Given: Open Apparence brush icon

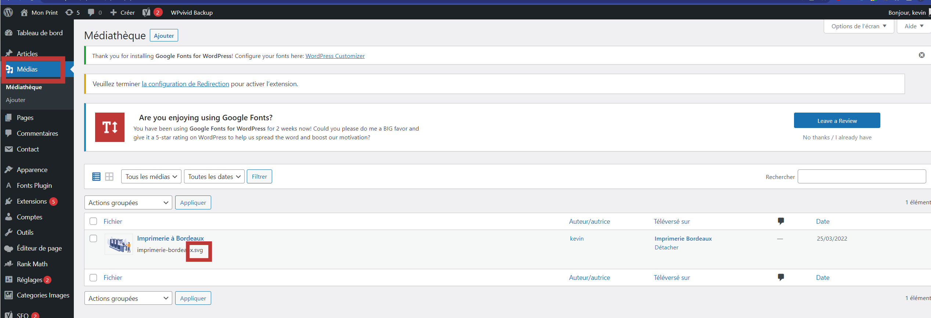Looking at the screenshot, I should pos(9,170).
